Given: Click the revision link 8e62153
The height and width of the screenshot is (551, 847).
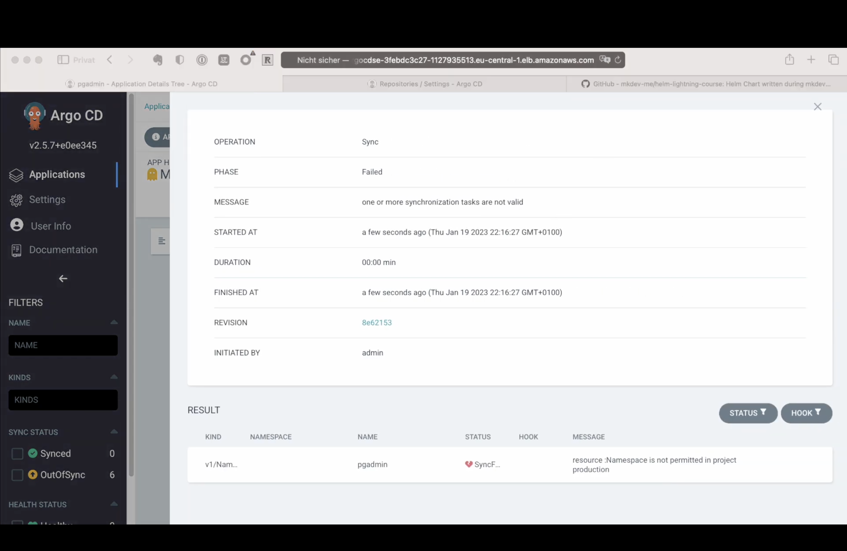Looking at the screenshot, I should tap(377, 322).
